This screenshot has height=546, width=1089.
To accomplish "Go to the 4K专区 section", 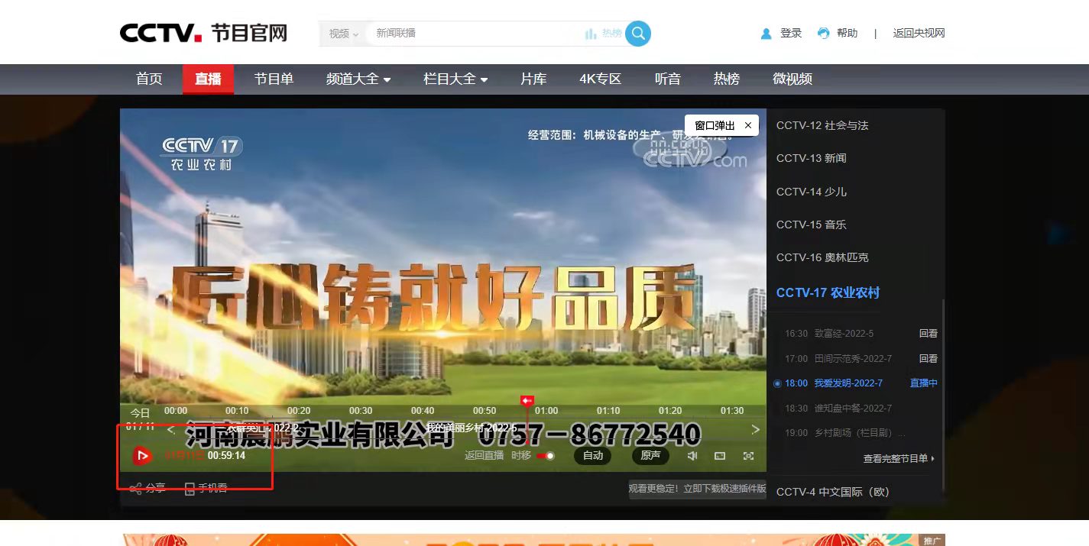I will click(600, 79).
